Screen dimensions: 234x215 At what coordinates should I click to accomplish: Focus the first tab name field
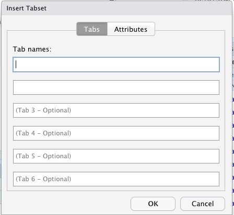point(116,65)
